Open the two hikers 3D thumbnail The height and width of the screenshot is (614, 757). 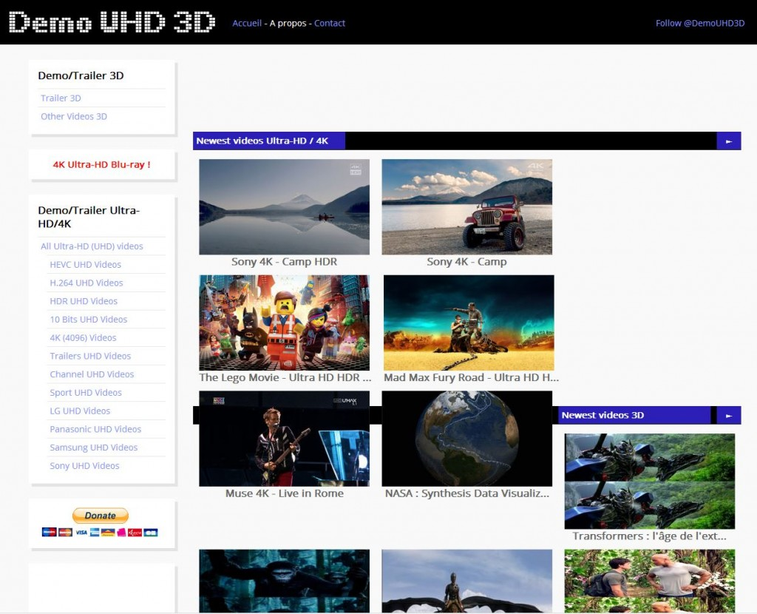tap(650, 581)
